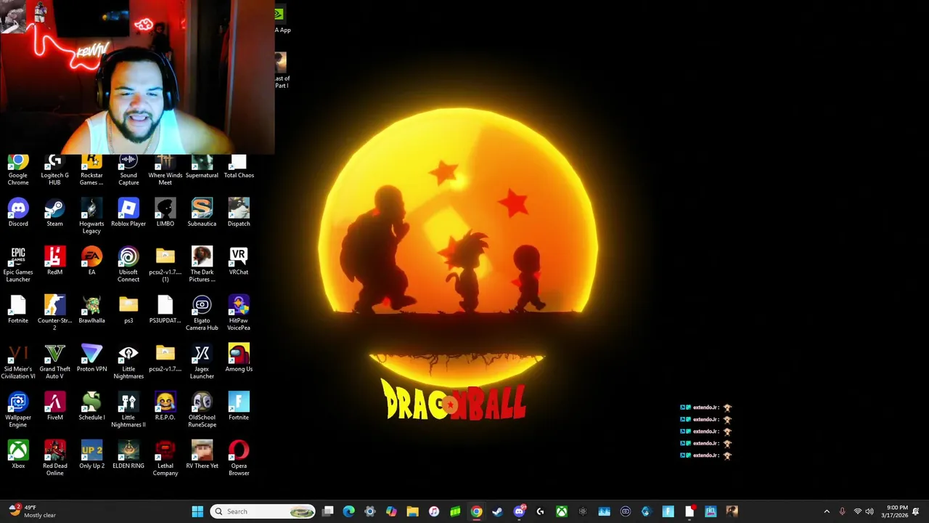The height and width of the screenshot is (523, 929).
Task: Select the Red Dead Online icon
Action: tap(54, 458)
